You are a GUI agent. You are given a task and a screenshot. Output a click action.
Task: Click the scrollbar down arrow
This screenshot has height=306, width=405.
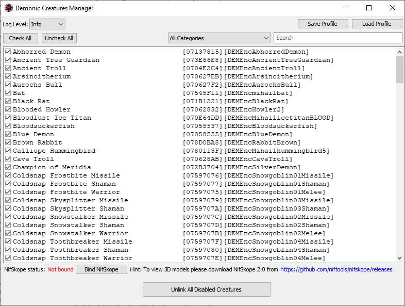(x=399, y=258)
